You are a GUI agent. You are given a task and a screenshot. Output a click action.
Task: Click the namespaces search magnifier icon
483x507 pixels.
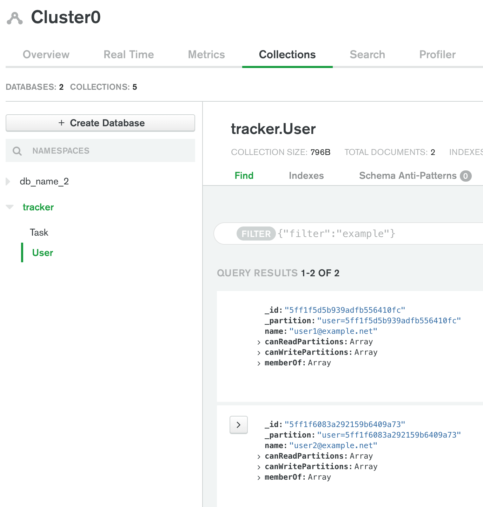click(x=17, y=151)
